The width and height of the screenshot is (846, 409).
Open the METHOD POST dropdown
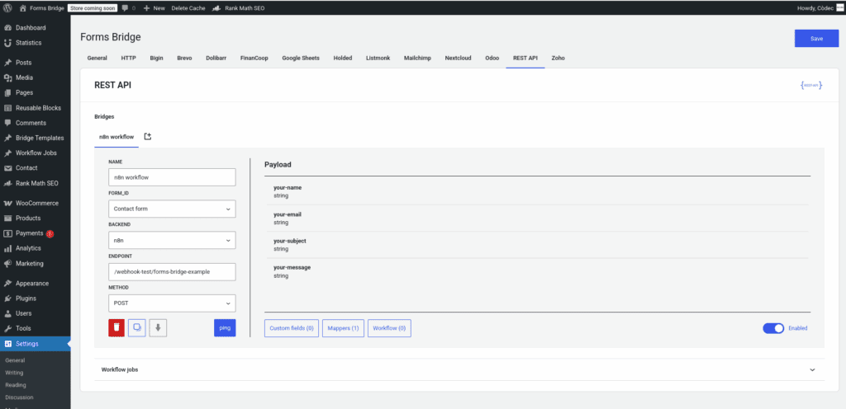pyautogui.click(x=172, y=303)
